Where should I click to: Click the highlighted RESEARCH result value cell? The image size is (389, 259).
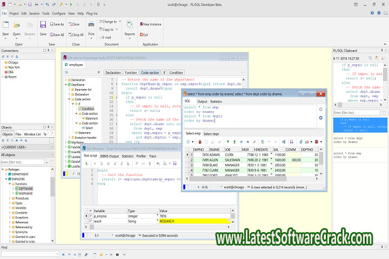pyautogui.click(x=194, y=221)
